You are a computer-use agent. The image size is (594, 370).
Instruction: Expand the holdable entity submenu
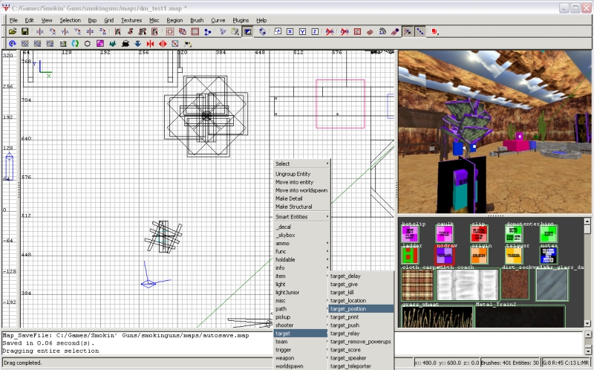point(302,260)
